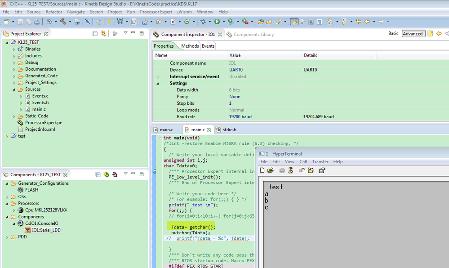
Task: Click the Collapse All icon in Project Explorer
Action: point(95,34)
